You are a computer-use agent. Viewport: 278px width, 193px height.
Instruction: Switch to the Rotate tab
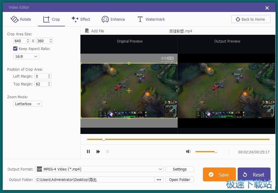point(21,19)
